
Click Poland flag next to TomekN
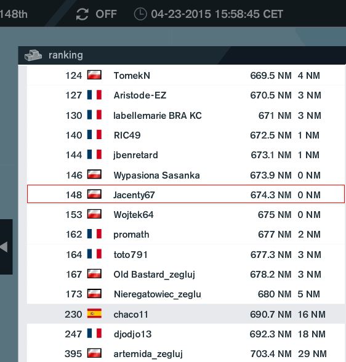[x=94, y=75]
